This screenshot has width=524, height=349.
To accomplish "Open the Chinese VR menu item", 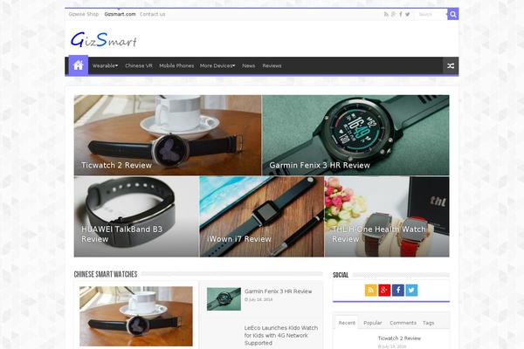I will click(x=139, y=65).
